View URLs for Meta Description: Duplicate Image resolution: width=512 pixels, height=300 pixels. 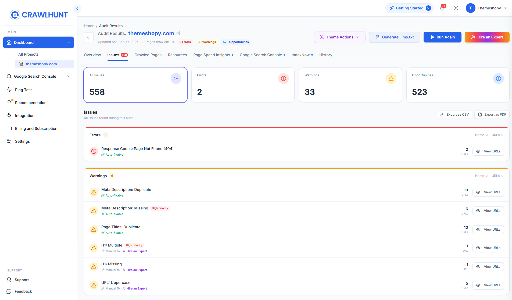tap(488, 192)
